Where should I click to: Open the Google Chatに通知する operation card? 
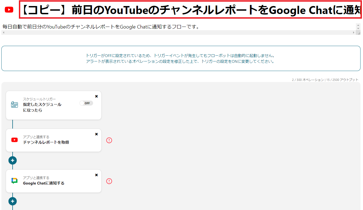point(54,181)
